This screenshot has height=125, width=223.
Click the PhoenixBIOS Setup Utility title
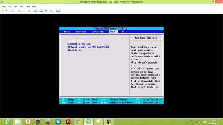click(111, 28)
